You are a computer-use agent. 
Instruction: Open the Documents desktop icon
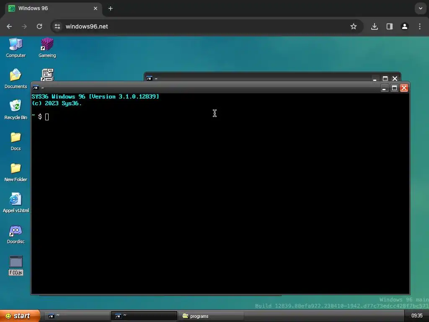tap(16, 79)
